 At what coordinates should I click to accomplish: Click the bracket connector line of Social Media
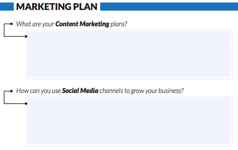4,97
